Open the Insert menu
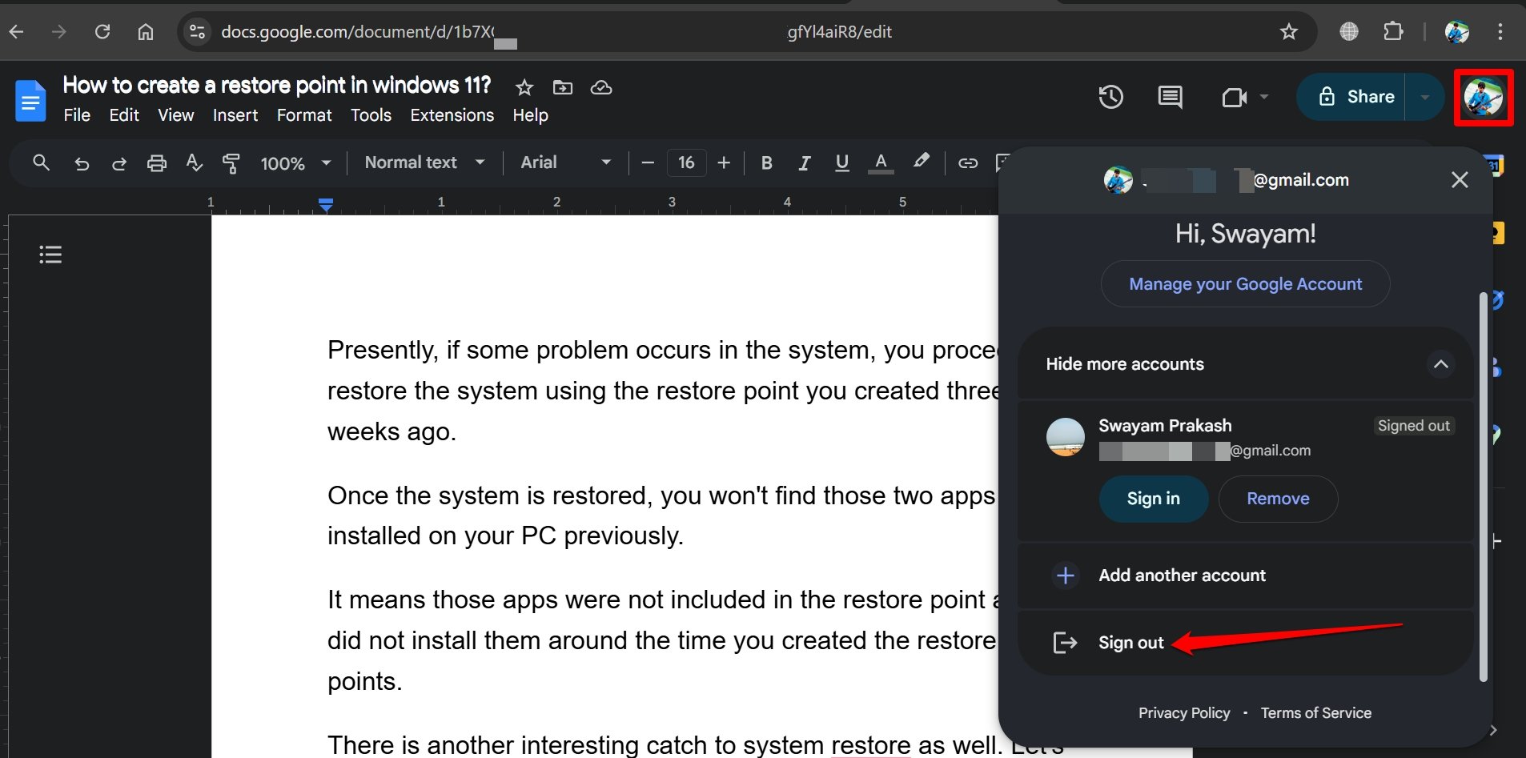The width and height of the screenshot is (1526, 758). (x=235, y=115)
